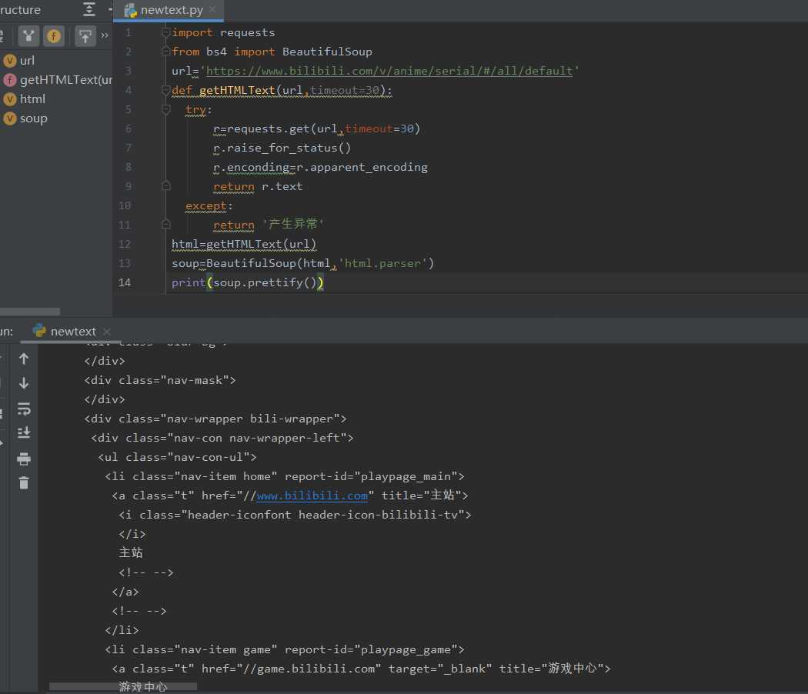Click 'r.enconding=r.apparent_encoding' line

[x=320, y=167]
